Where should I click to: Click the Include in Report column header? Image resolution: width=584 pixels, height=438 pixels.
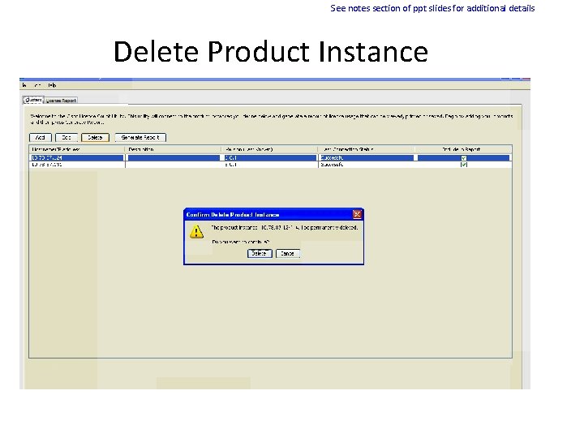463,149
